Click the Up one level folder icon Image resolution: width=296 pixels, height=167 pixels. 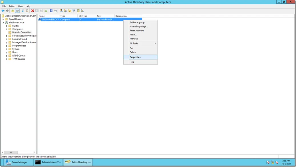(13, 11)
